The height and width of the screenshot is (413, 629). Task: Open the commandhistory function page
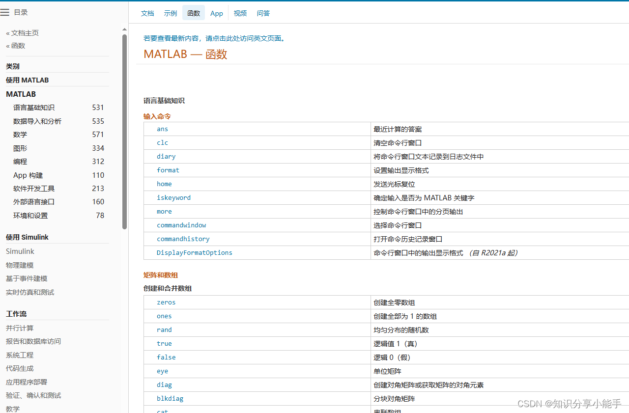[183, 239]
